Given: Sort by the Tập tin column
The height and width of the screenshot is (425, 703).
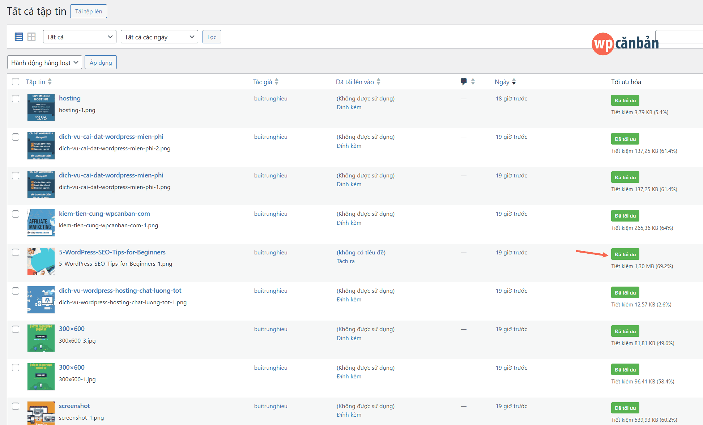Looking at the screenshot, I should click(x=36, y=82).
